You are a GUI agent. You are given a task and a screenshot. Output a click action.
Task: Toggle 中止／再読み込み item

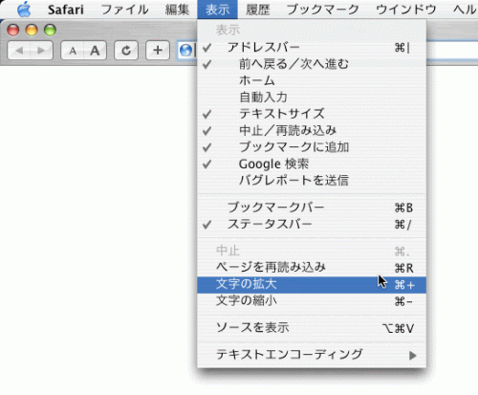pyautogui.click(x=312, y=130)
